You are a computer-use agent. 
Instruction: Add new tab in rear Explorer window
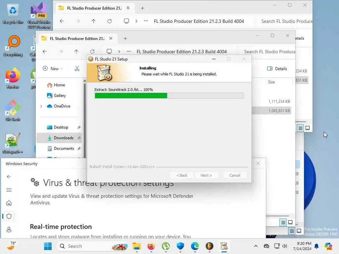pyautogui.click(x=142, y=8)
